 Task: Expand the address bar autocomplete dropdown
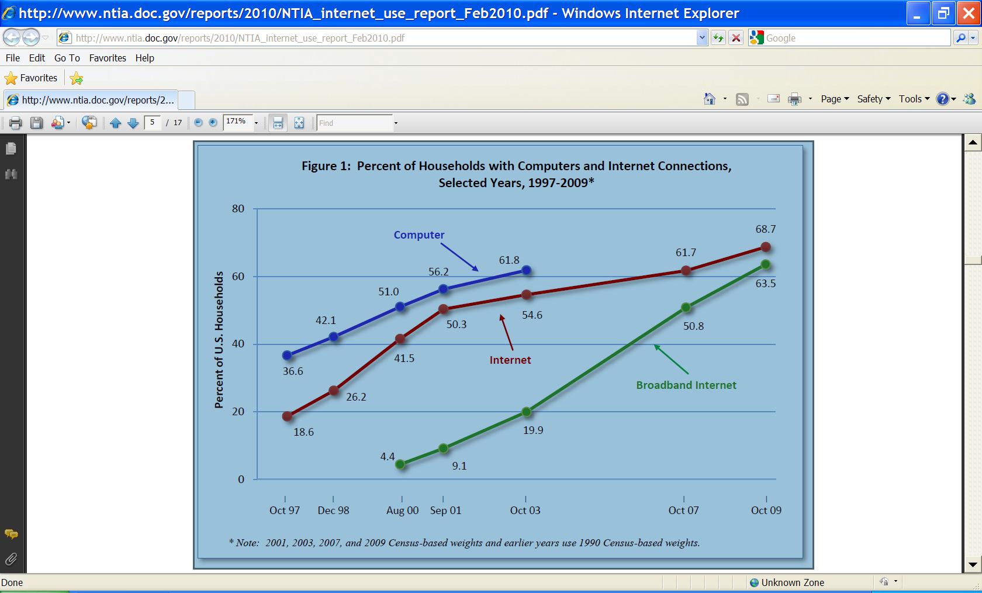(x=702, y=38)
